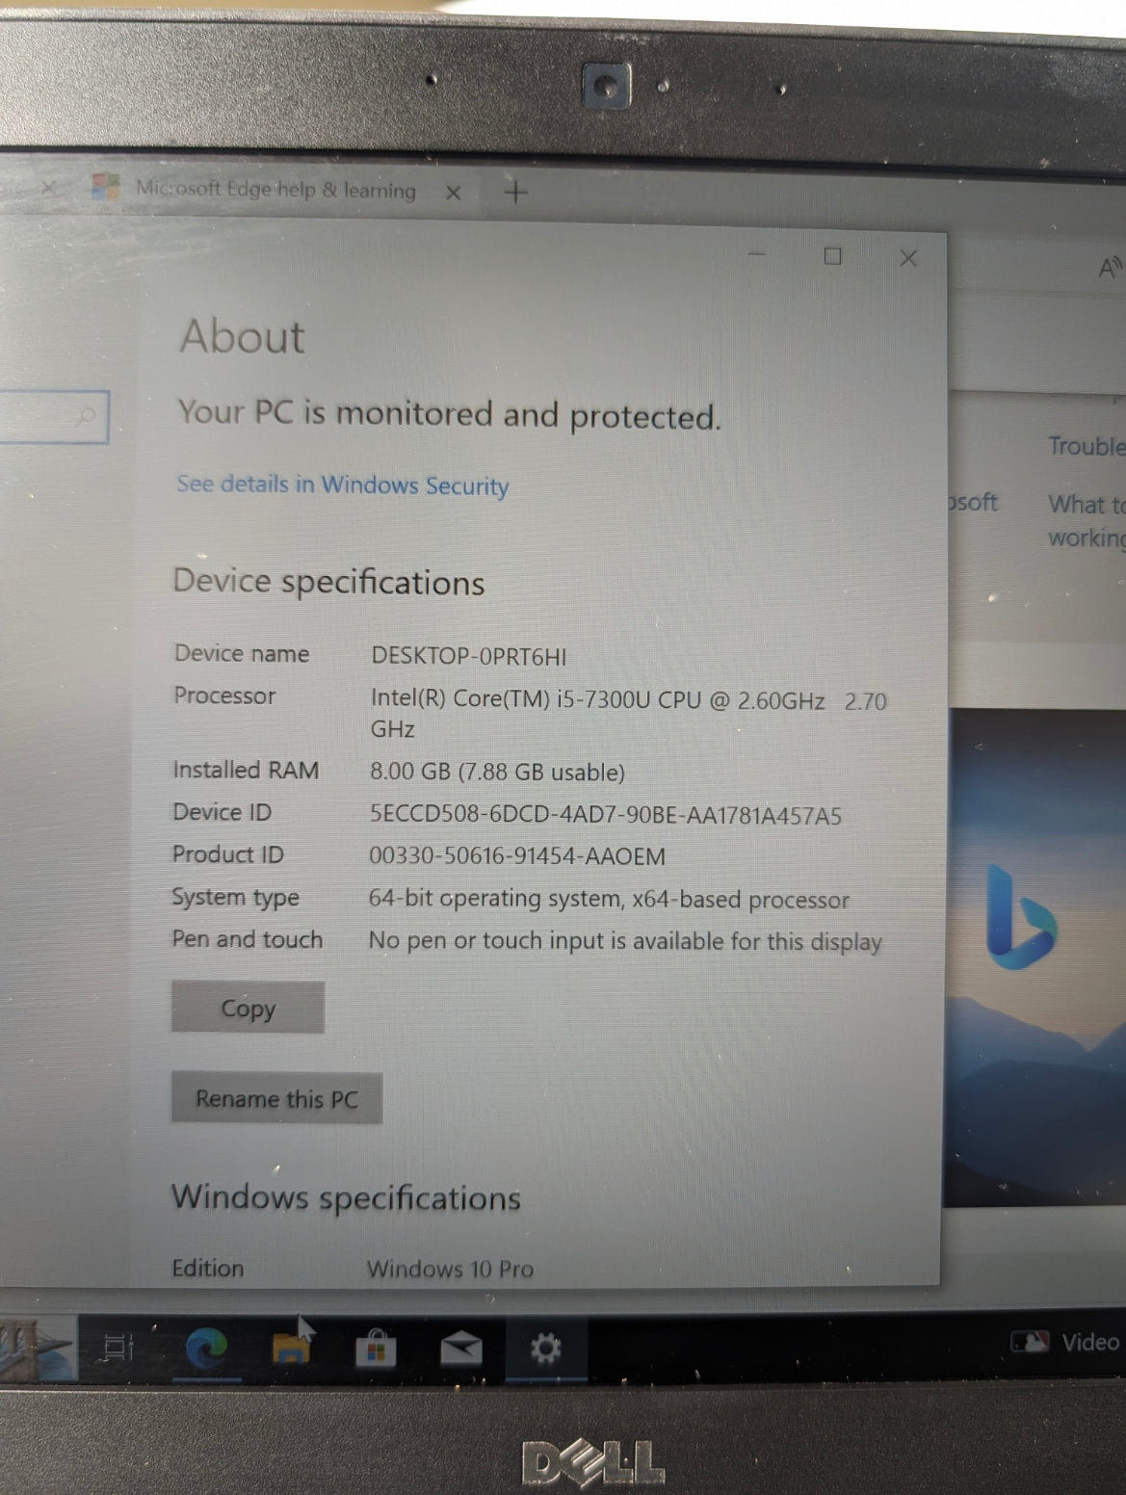Screen dimensions: 1126x1495
Task: Click the Bing logo in the Edge window
Action: click(1019, 917)
